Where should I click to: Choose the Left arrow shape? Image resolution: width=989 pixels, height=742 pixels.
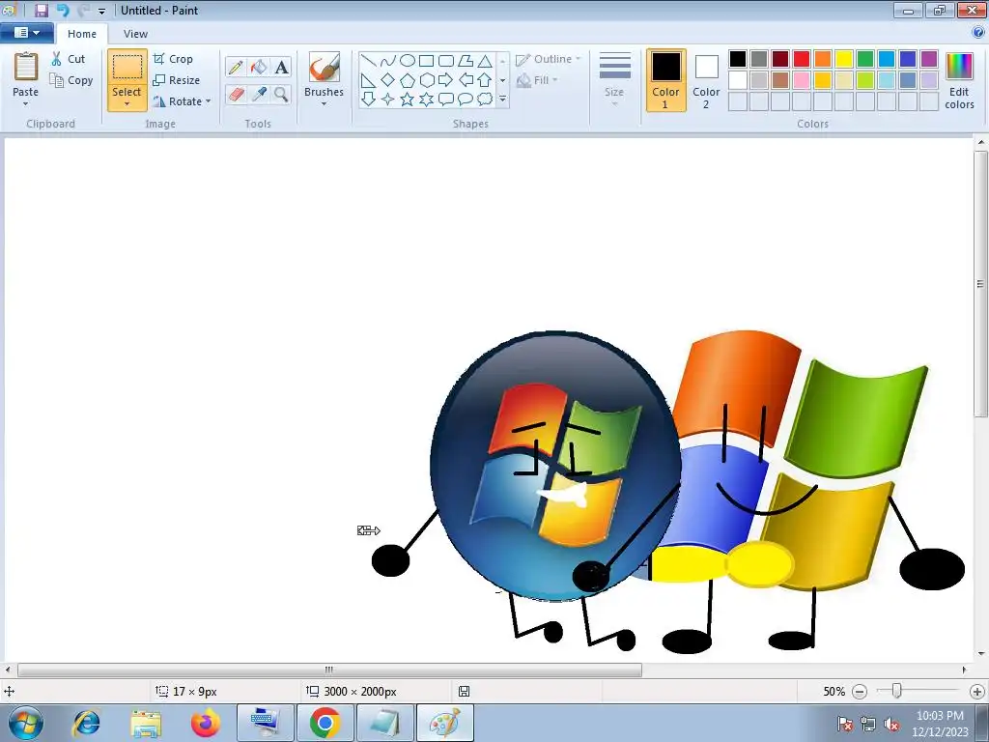coord(466,80)
